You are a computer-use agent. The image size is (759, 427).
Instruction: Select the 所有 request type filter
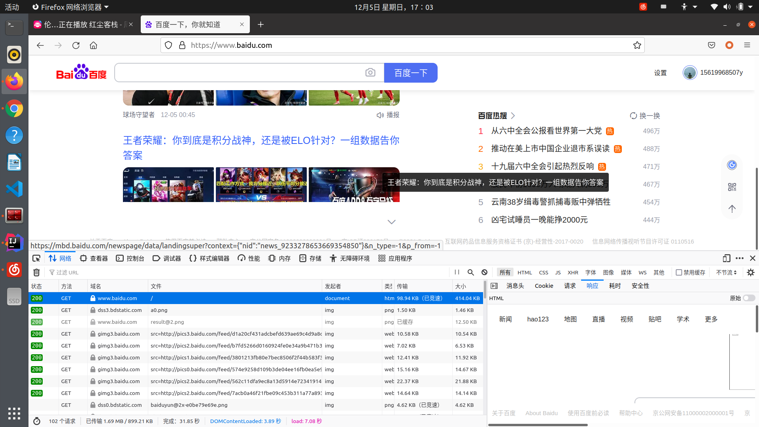(x=505, y=272)
